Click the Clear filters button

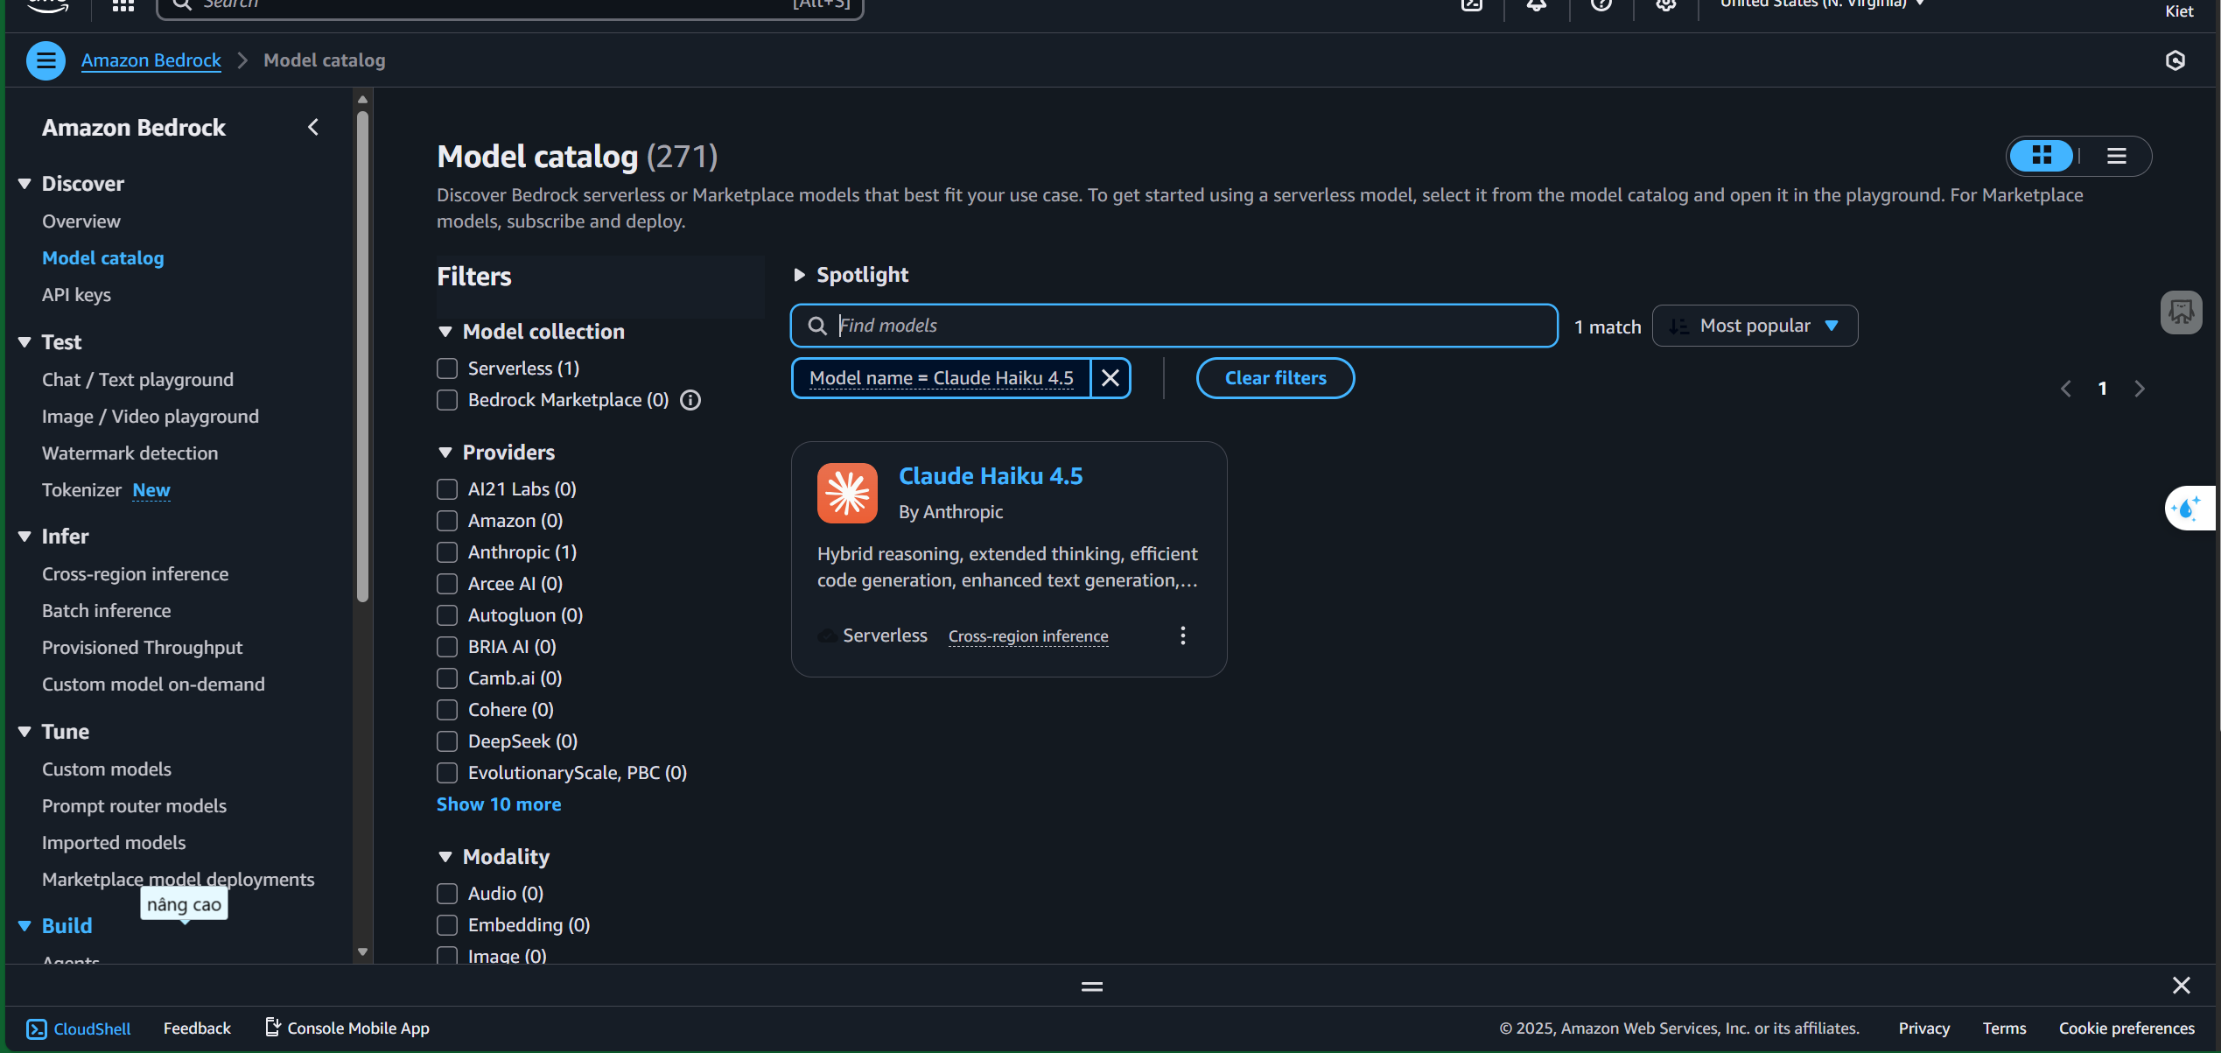pyautogui.click(x=1275, y=378)
